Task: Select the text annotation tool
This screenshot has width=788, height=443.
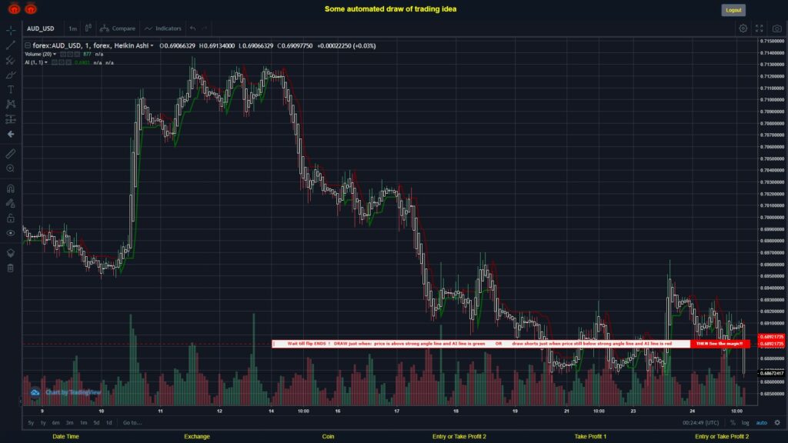Action: pos(11,89)
